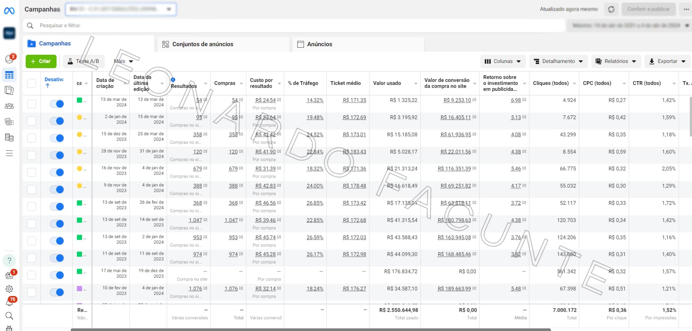Click the green Criar button

coord(41,61)
